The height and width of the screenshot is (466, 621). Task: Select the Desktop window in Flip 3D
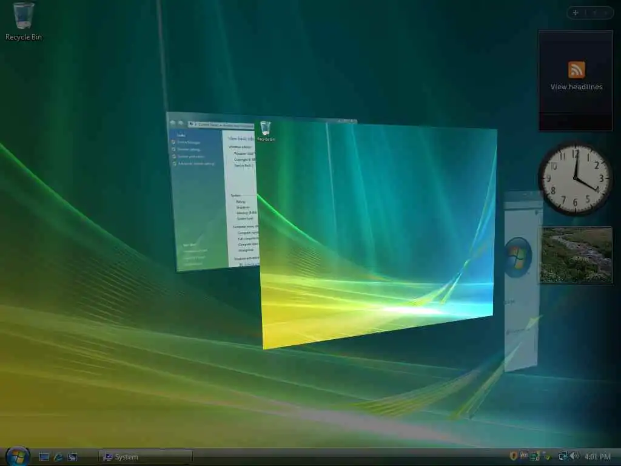tap(376, 234)
